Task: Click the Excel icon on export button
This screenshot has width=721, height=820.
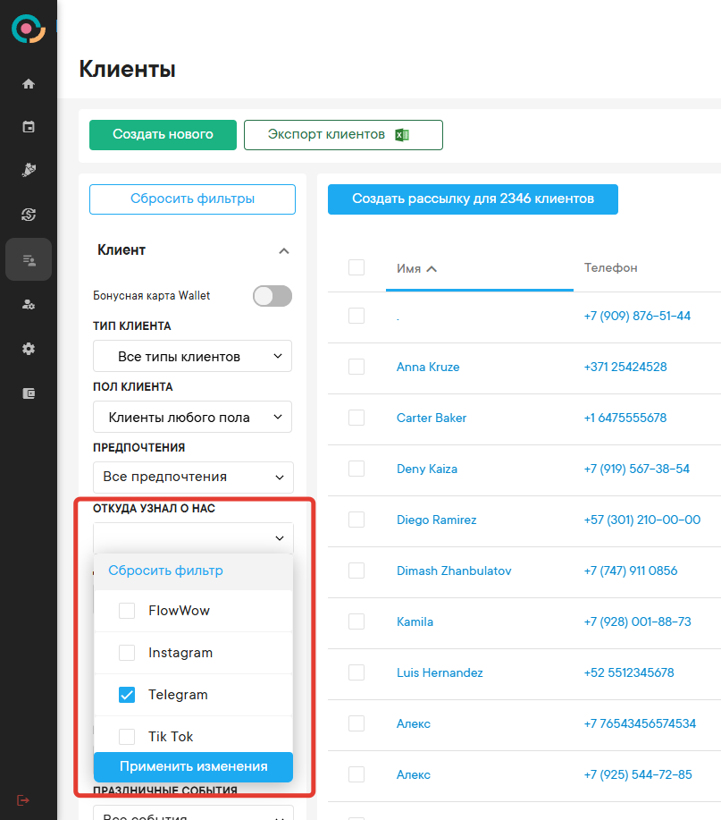Action: (x=402, y=135)
